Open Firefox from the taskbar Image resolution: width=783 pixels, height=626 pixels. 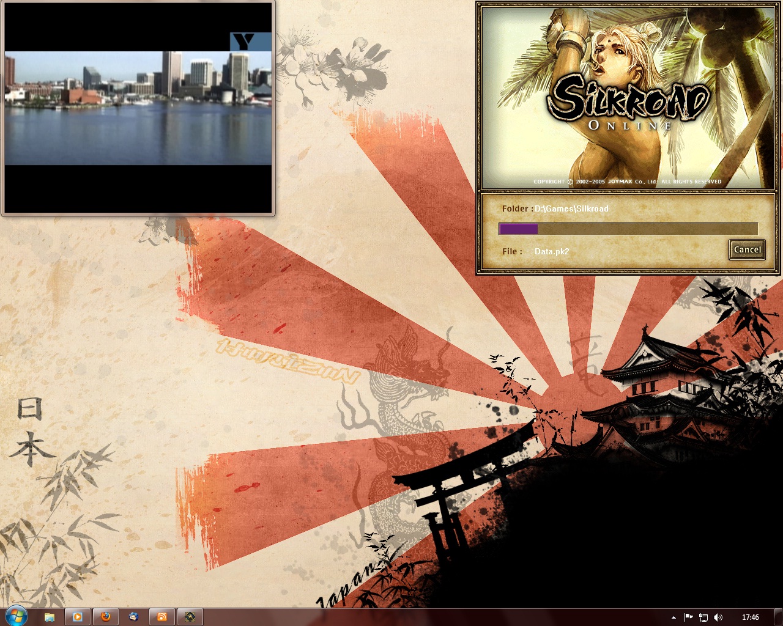(x=106, y=617)
